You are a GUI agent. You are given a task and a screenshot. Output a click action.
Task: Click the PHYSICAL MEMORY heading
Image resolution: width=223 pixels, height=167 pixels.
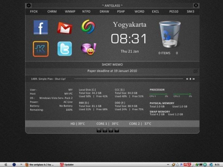[x=162, y=103]
